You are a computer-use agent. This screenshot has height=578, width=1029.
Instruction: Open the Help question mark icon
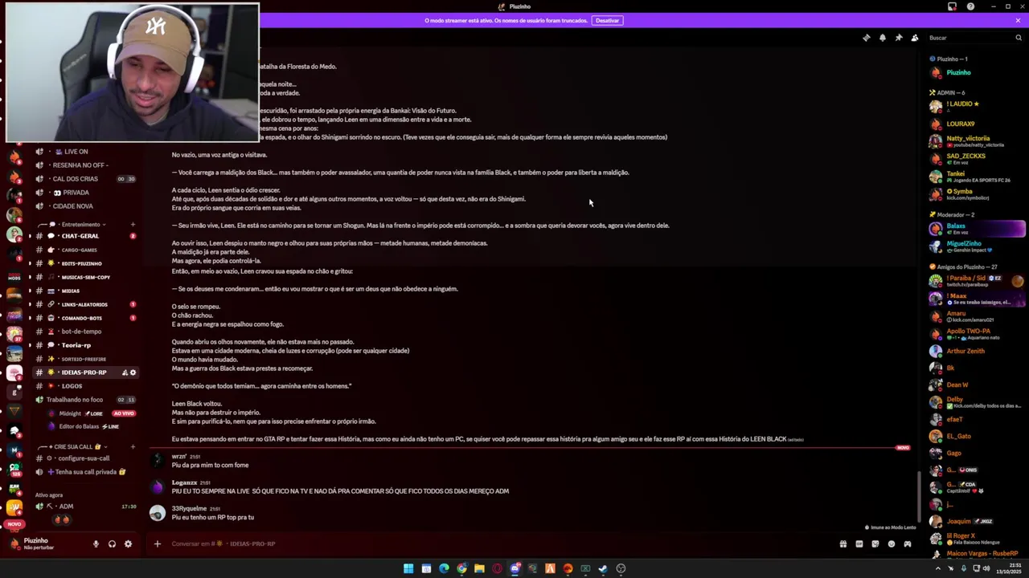click(970, 6)
